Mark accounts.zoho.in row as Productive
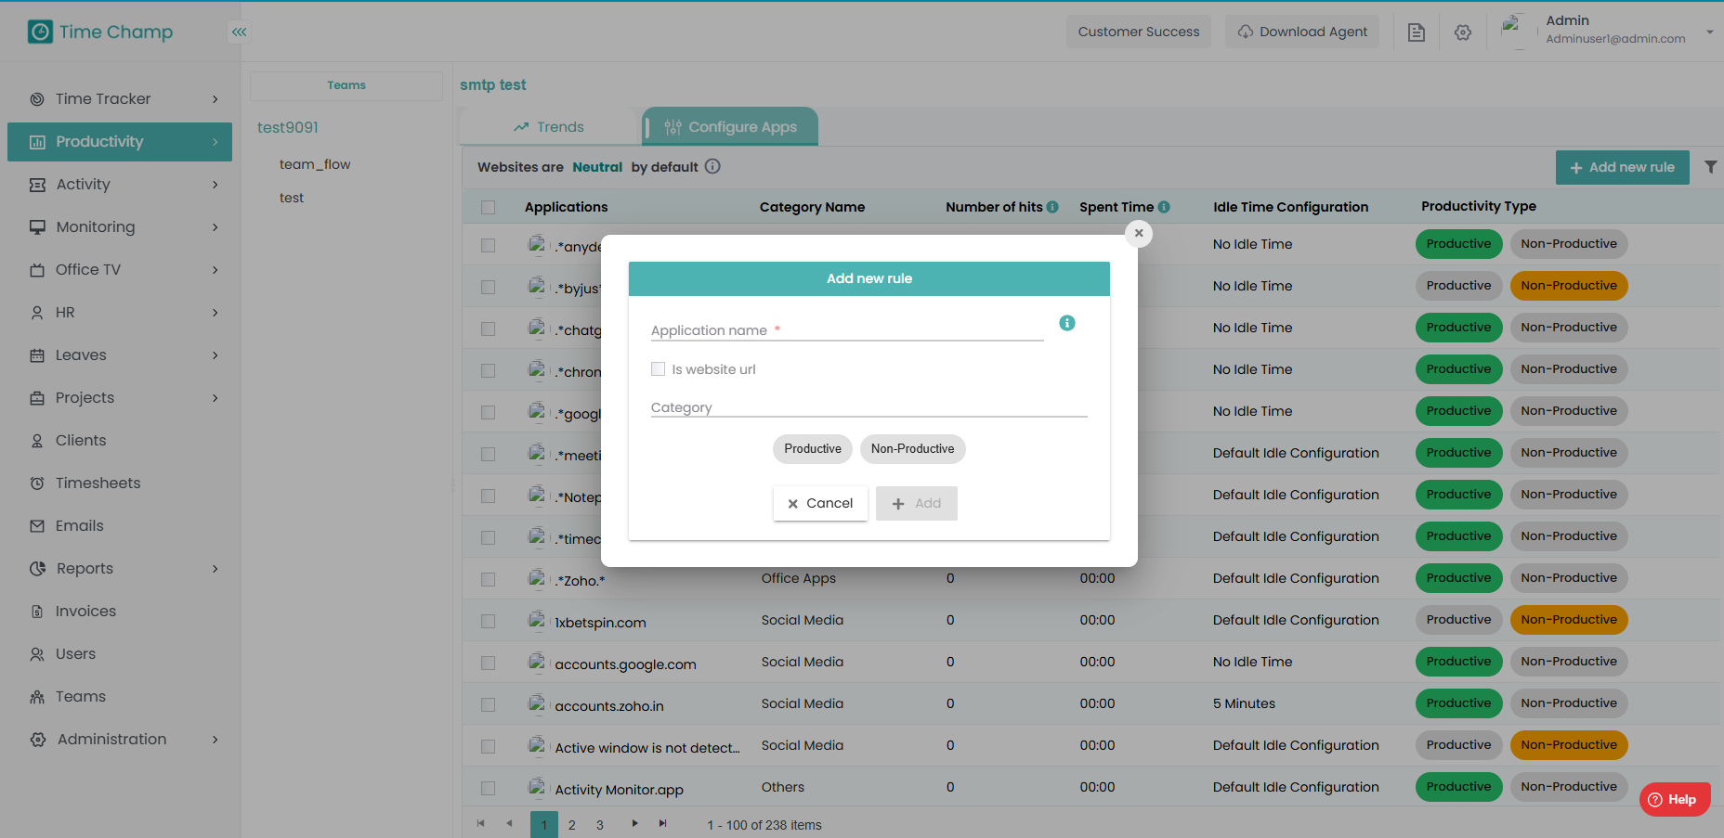The height and width of the screenshot is (838, 1724). [x=1458, y=703]
